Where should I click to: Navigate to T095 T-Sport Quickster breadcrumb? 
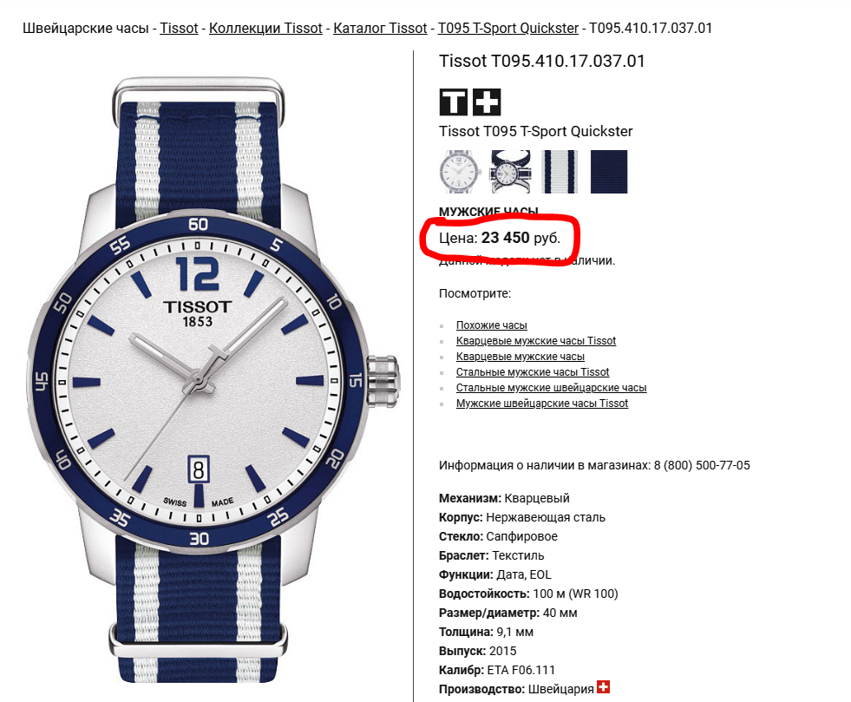click(508, 29)
